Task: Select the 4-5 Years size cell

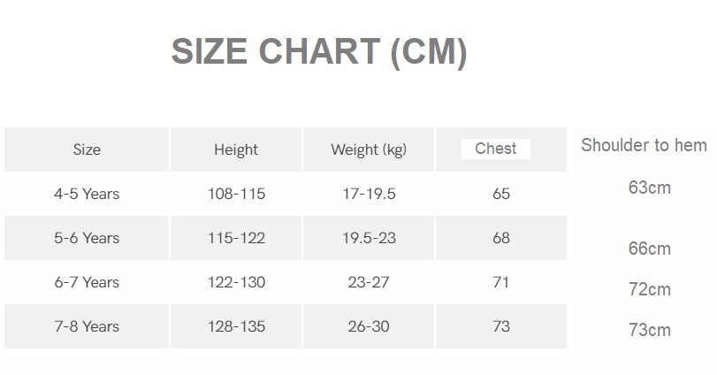Action: click(x=87, y=194)
